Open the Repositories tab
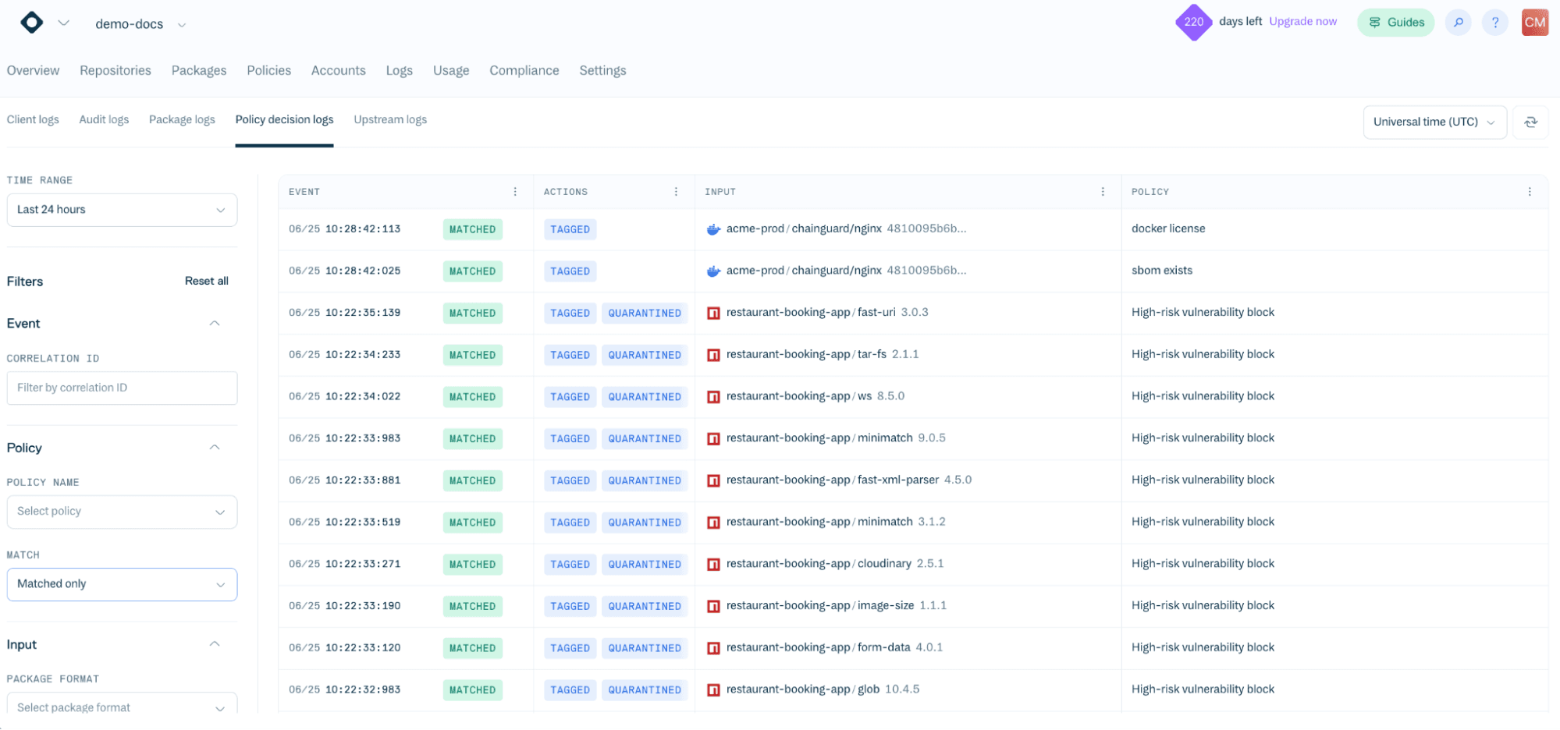Viewport: 1560px width, 730px height. pos(115,70)
